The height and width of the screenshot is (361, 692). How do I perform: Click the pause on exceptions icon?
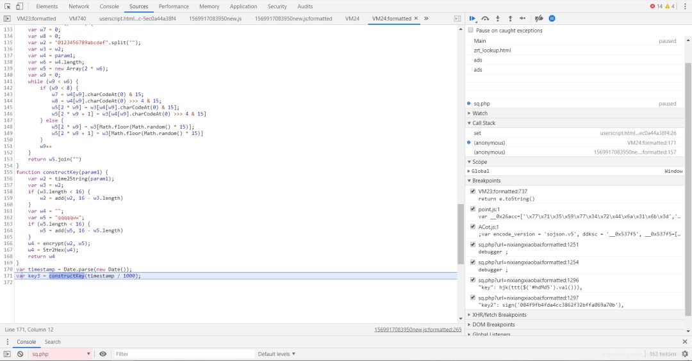click(552, 19)
